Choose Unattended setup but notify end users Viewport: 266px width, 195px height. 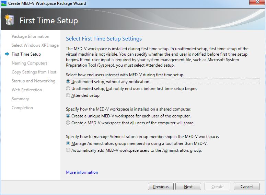tap(68, 89)
